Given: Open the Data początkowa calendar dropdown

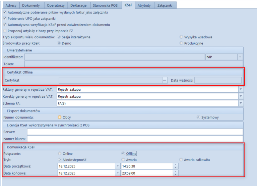Looking at the screenshot, I should click(x=117, y=166).
